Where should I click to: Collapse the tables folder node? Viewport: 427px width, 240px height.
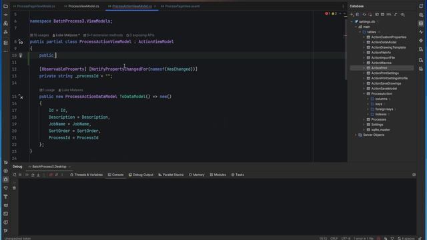click(360, 32)
